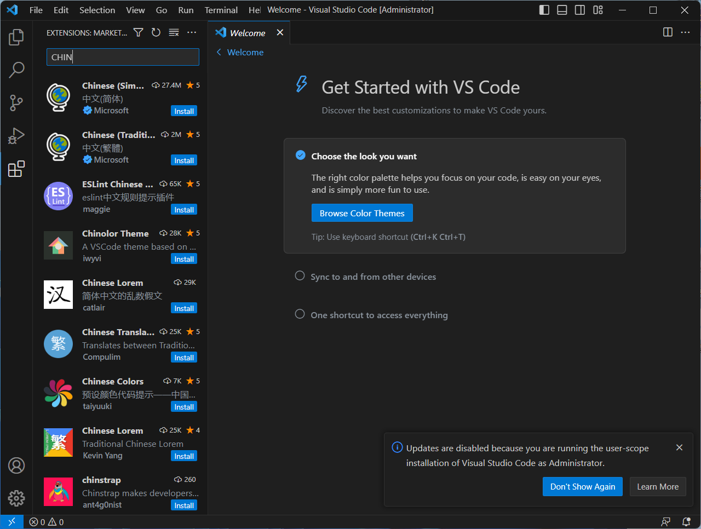The height and width of the screenshot is (529, 701).
Task: Split the editor right
Action: 668,32
